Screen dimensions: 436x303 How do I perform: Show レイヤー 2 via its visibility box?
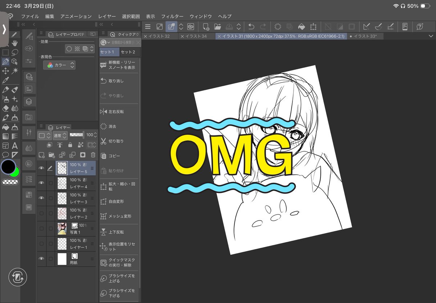(x=41, y=213)
